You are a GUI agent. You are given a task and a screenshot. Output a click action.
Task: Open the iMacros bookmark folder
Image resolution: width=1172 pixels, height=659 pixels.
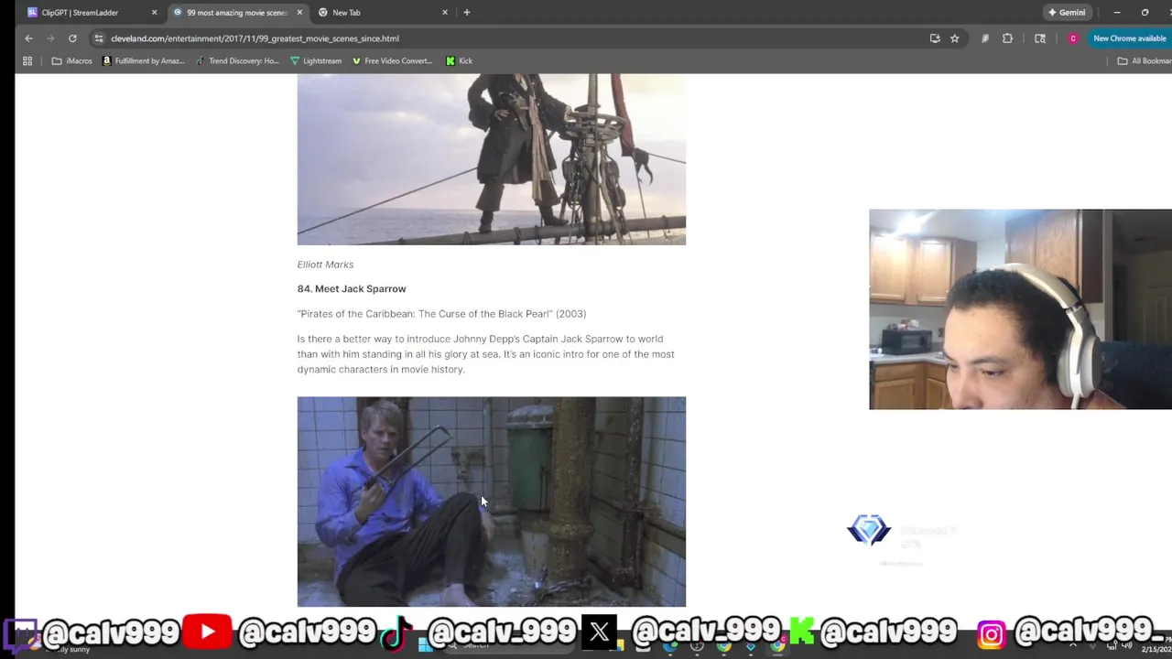(72, 61)
